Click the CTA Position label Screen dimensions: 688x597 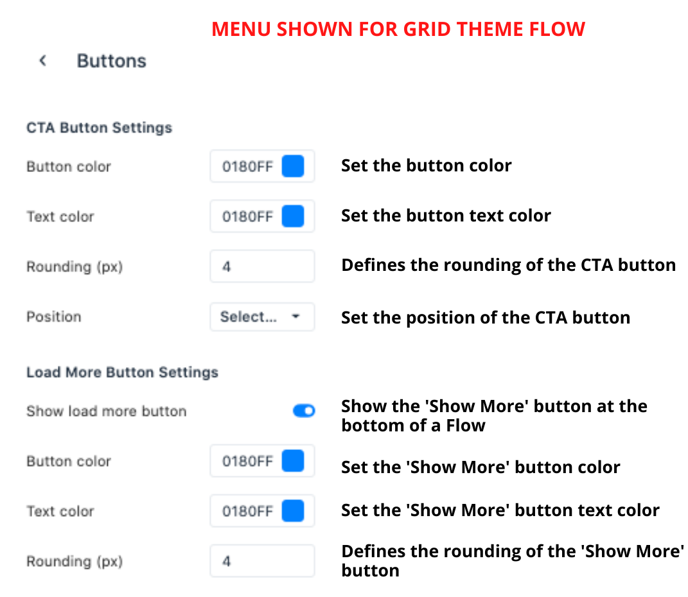point(54,316)
